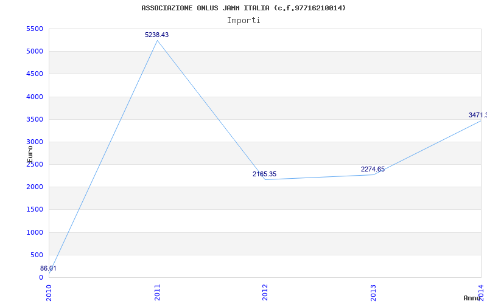
Task: Click the 2011 x-axis year label
Action: pyautogui.click(x=157, y=292)
